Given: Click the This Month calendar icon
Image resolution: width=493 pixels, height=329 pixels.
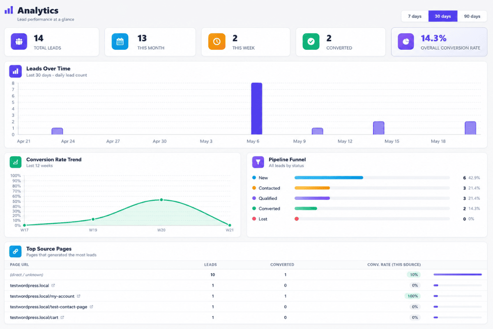Looking at the screenshot, I should coord(120,42).
